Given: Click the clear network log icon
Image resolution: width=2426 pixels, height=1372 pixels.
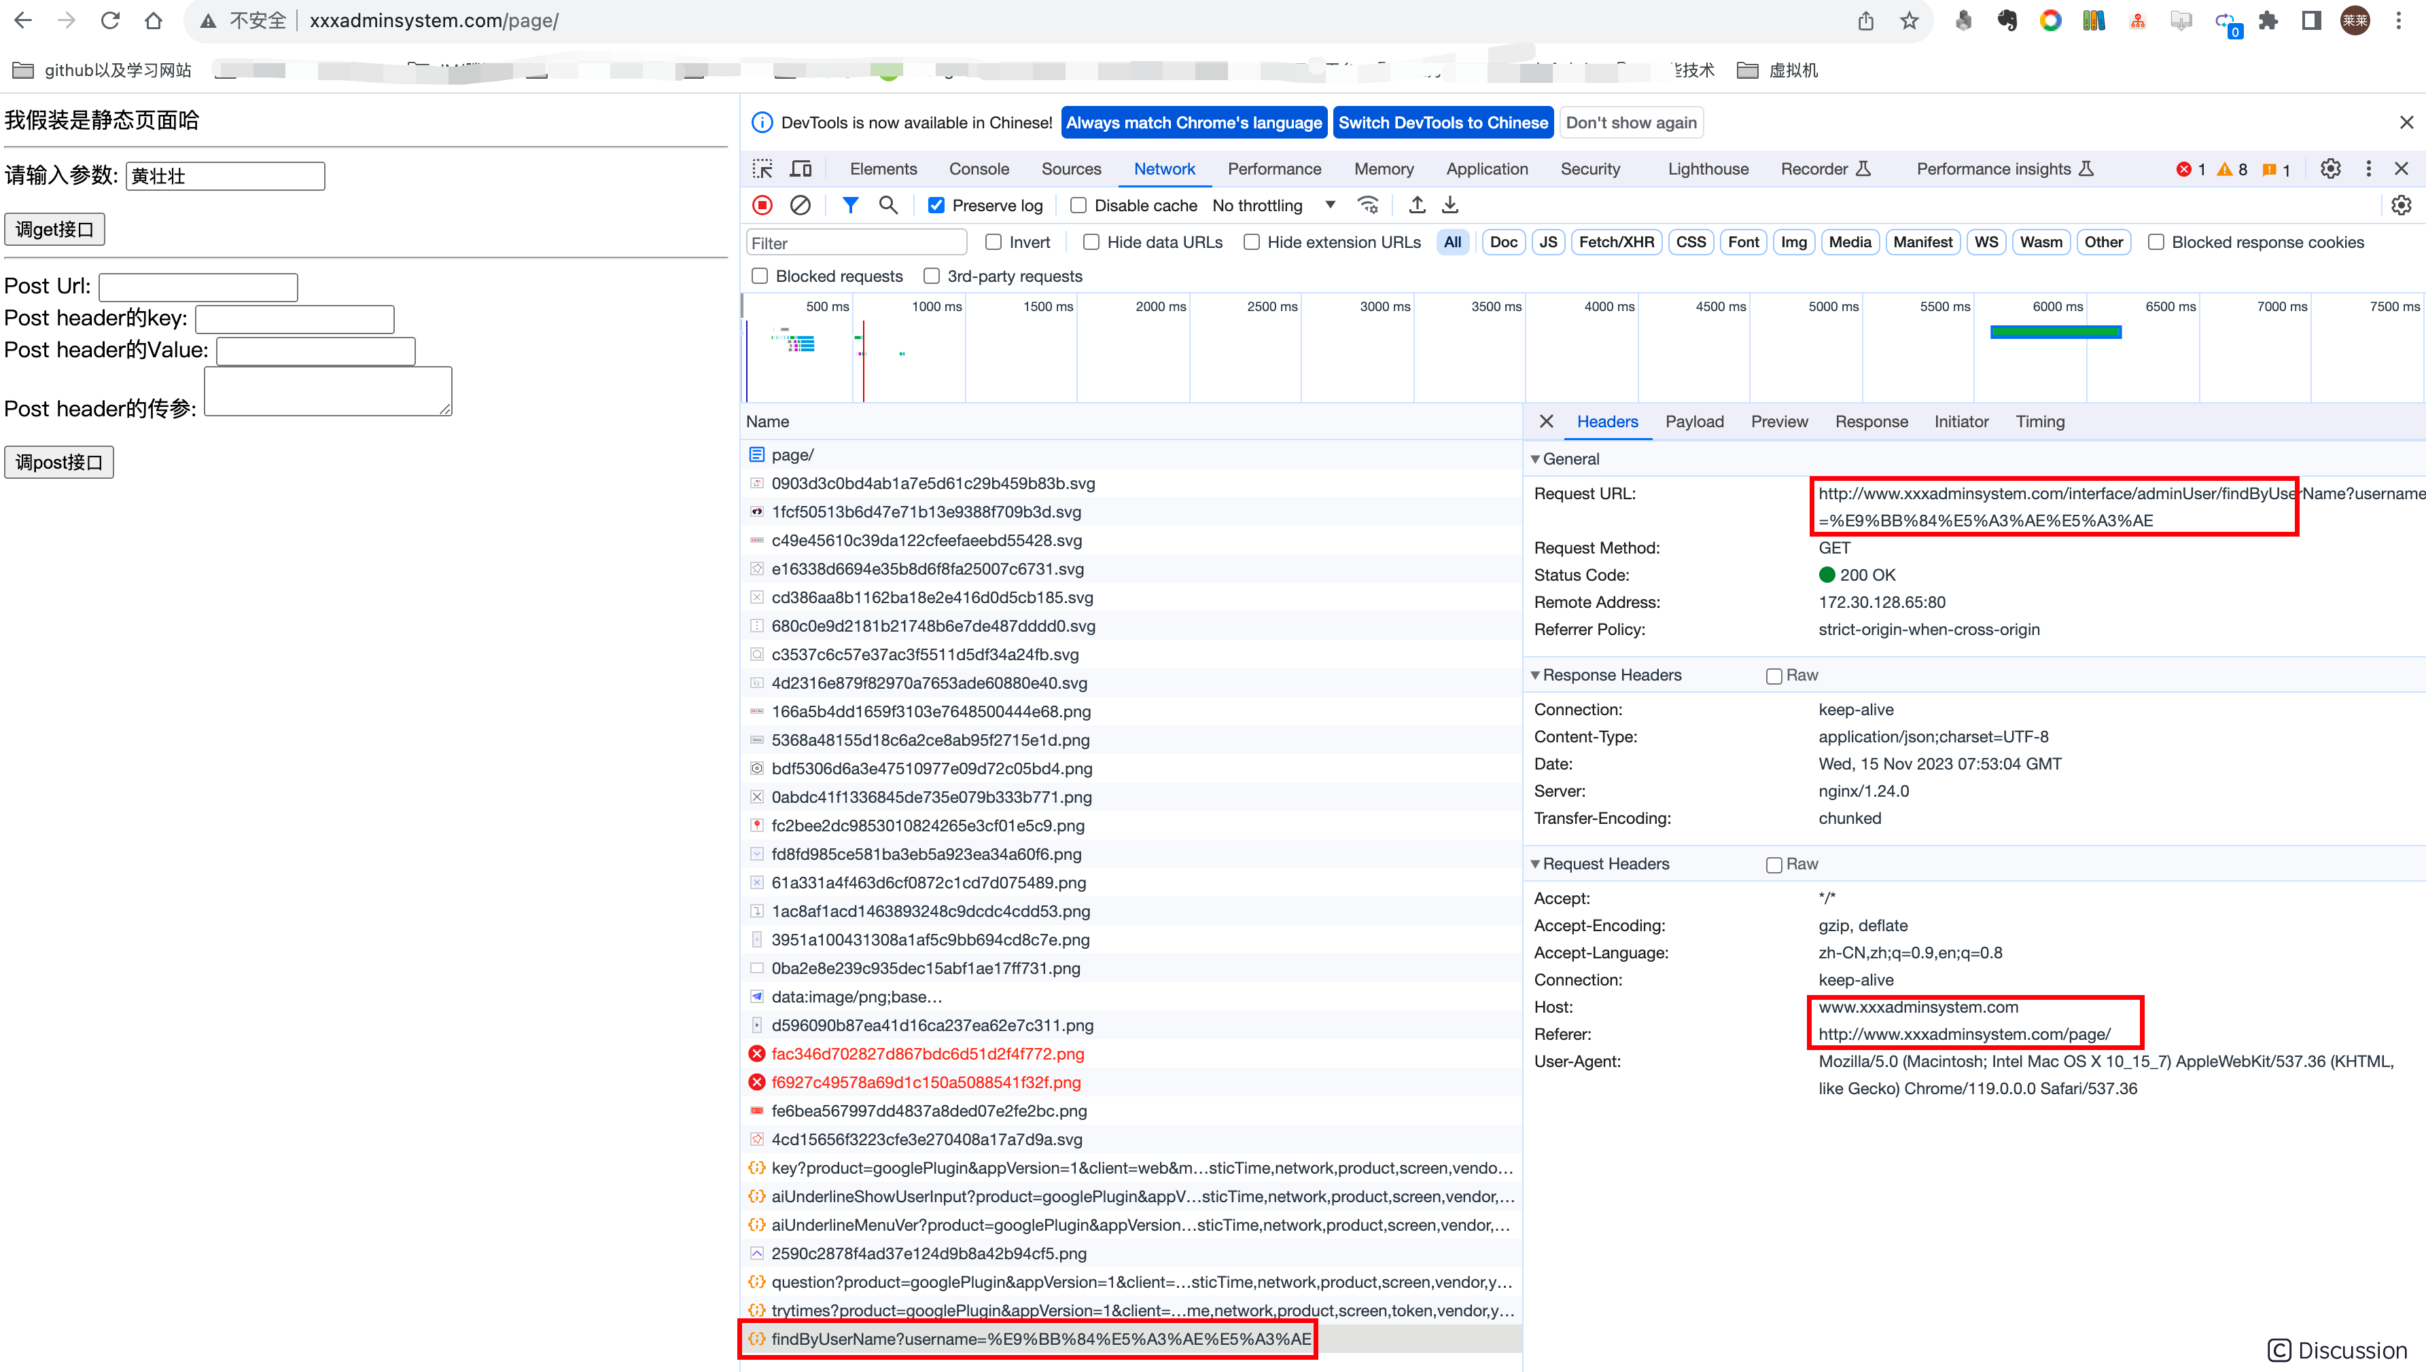Looking at the screenshot, I should tap(801, 205).
